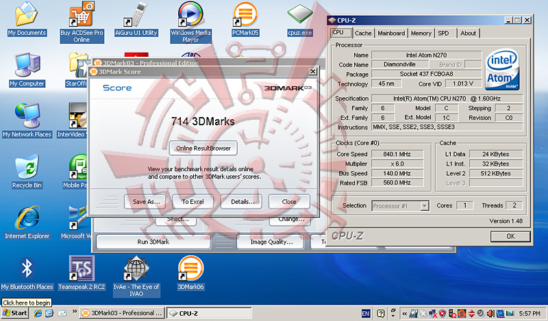Click the orange S tray icon
Viewport: 548px width, 321px height.
click(x=462, y=313)
